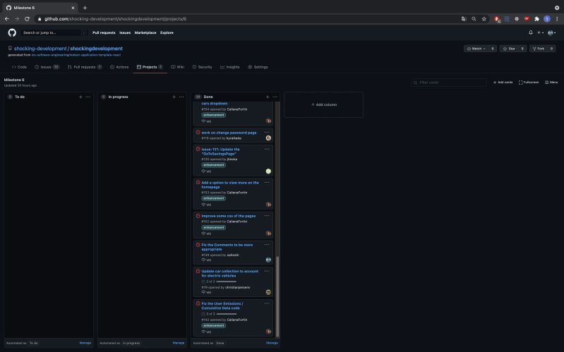564x352 pixels.
Task: Switch to the Code tab
Action: coord(19,67)
